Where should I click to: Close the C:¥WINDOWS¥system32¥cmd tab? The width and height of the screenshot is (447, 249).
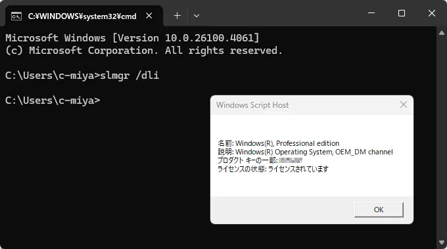coord(149,16)
